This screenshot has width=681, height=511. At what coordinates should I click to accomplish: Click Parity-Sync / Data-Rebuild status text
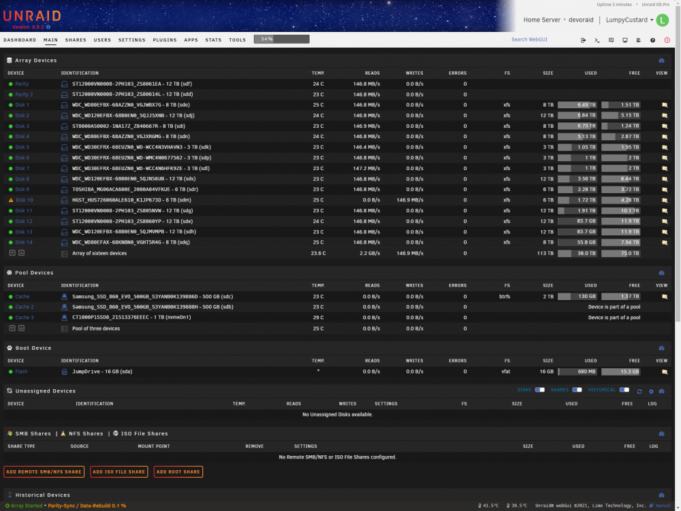click(87, 506)
